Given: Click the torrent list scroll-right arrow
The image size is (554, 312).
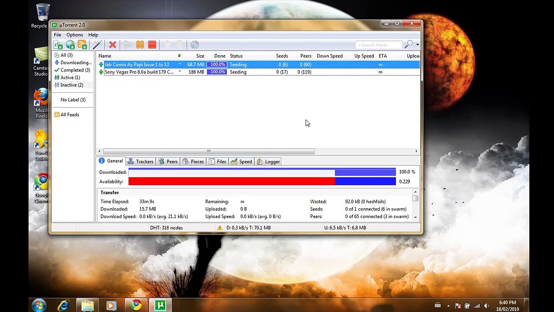Looking at the screenshot, I should pyautogui.click(x=416, y=151).
